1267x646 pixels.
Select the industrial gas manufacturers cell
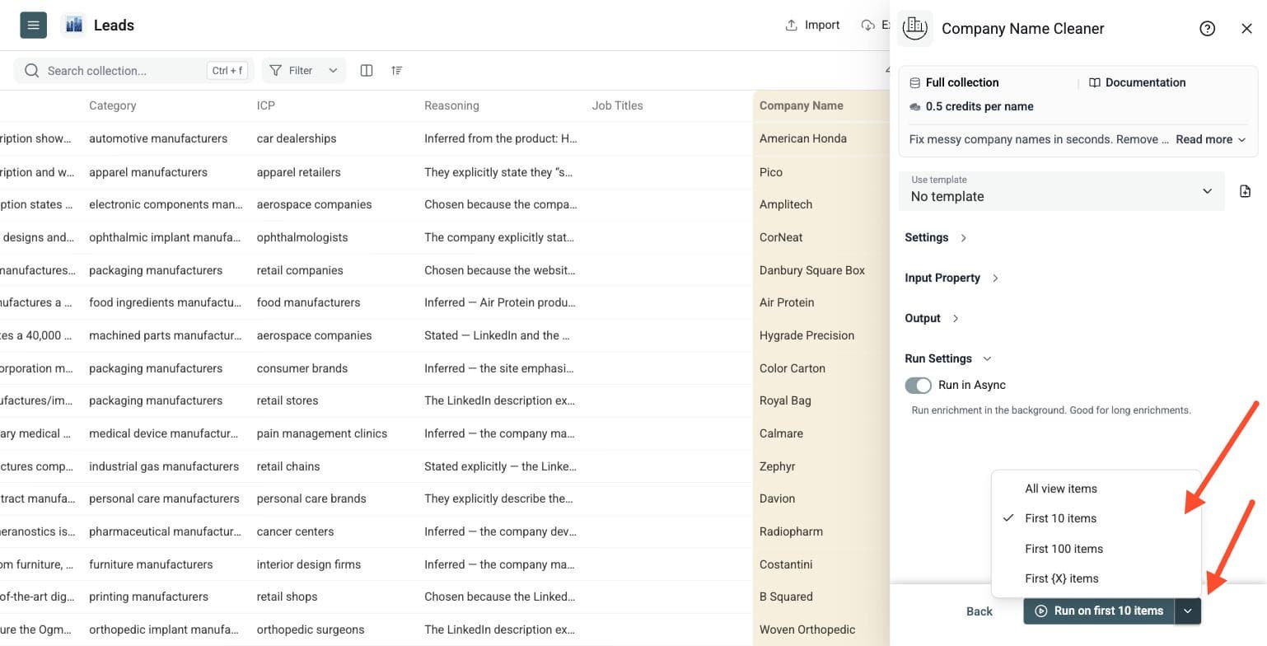click(x=165, y=466)
